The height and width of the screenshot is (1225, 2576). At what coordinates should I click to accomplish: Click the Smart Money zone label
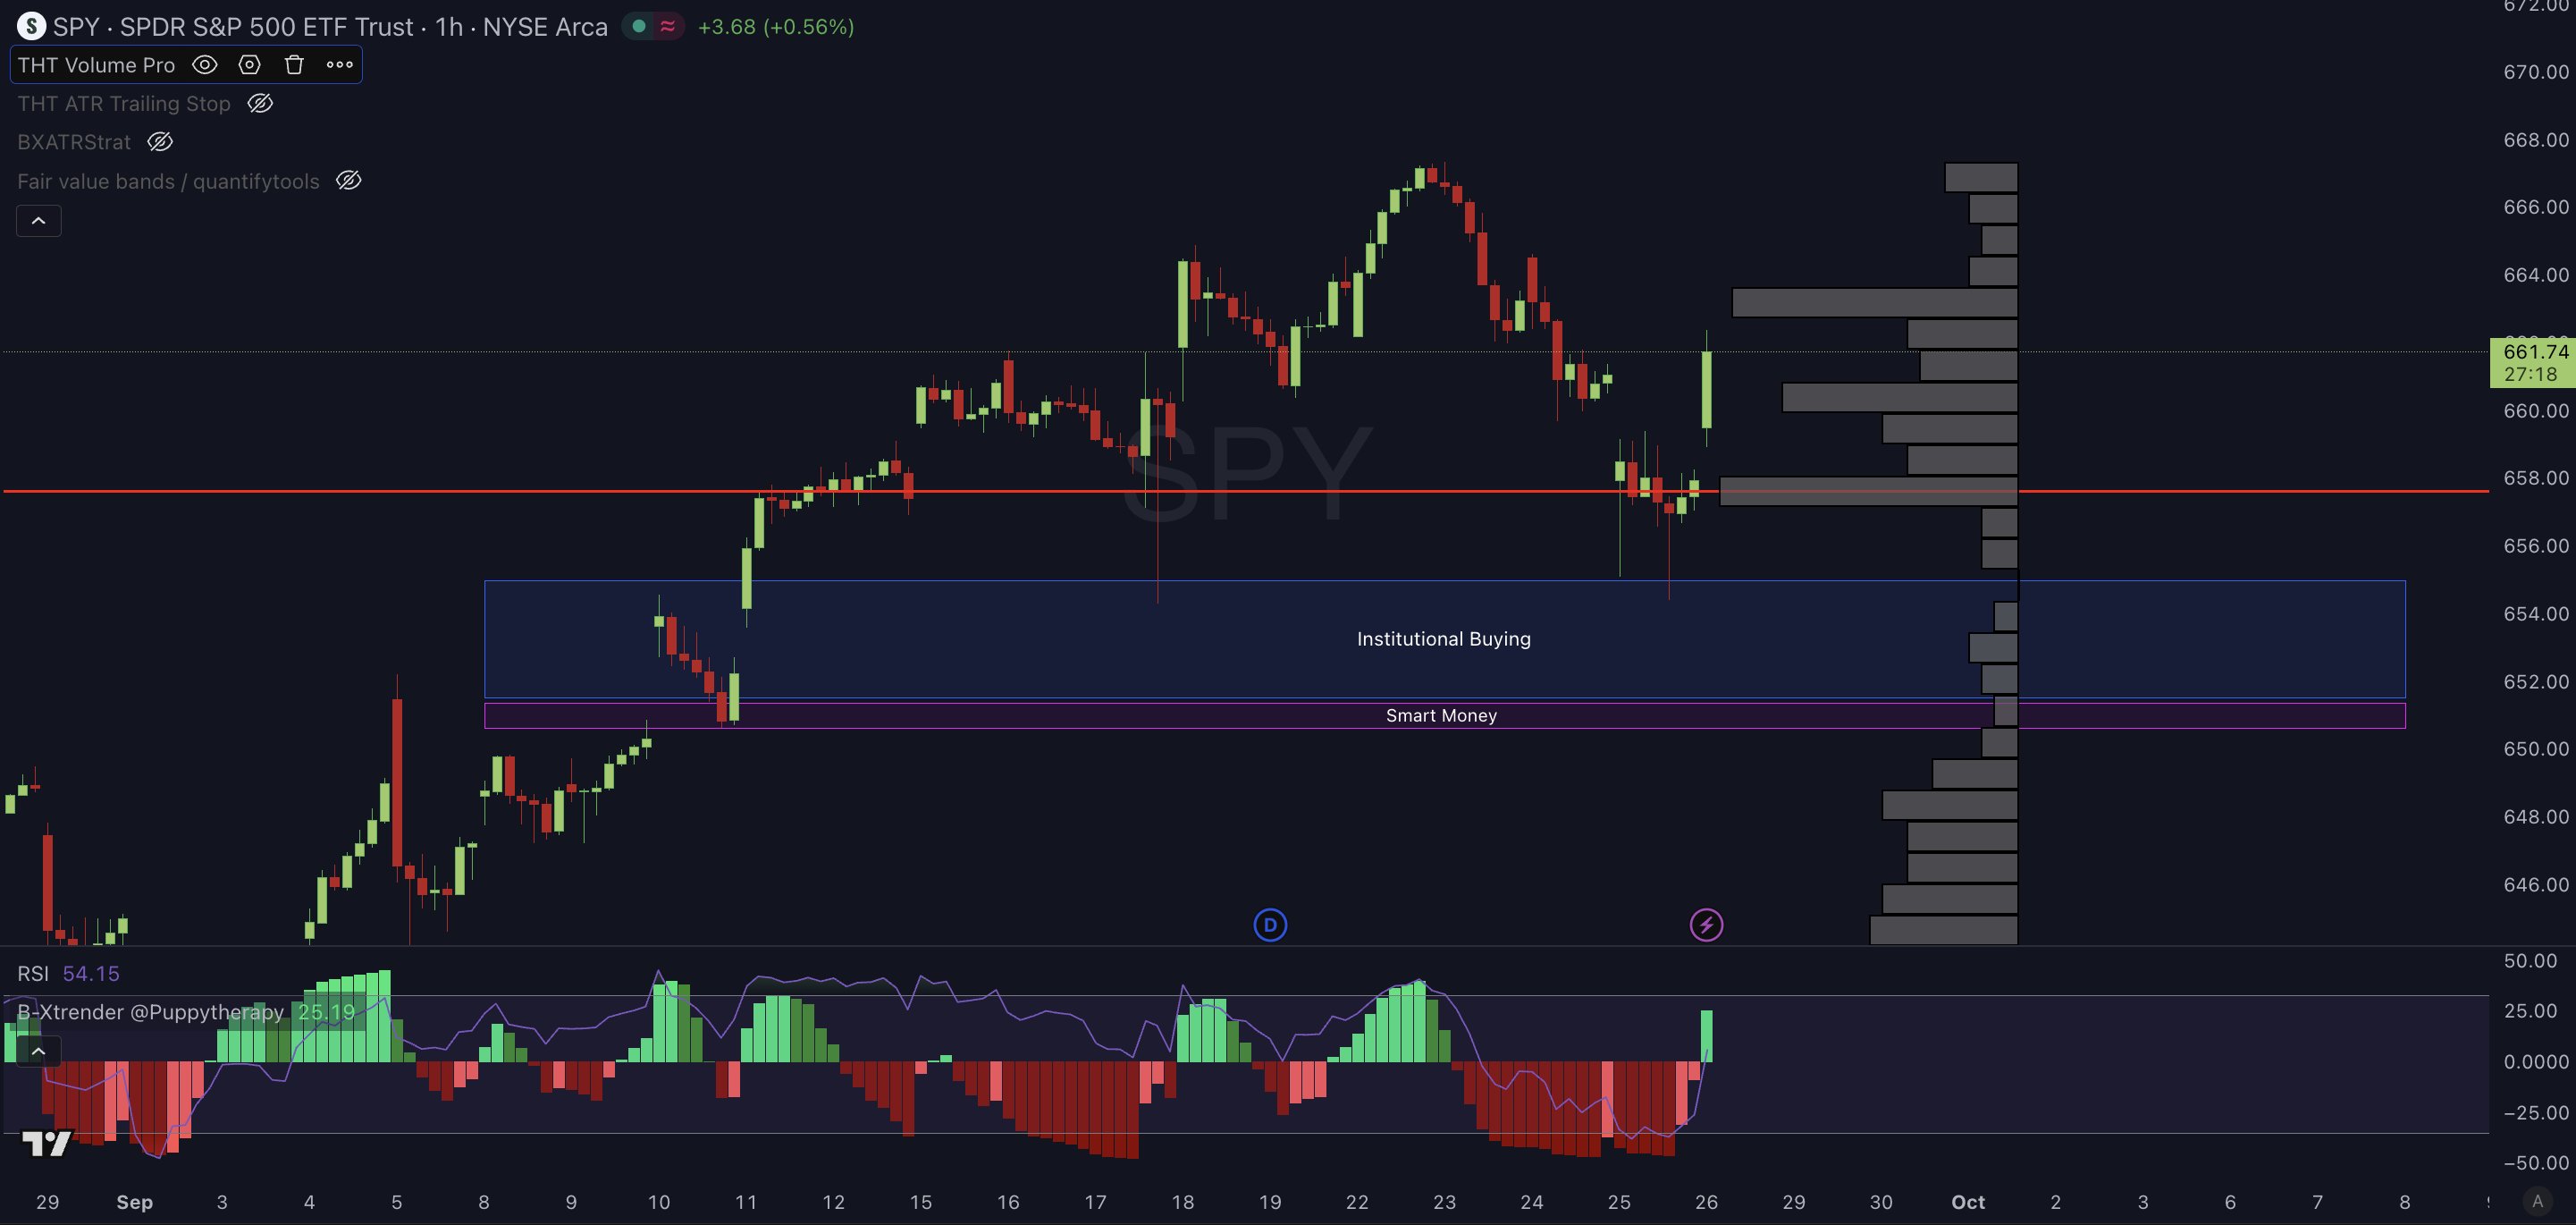1441,716
